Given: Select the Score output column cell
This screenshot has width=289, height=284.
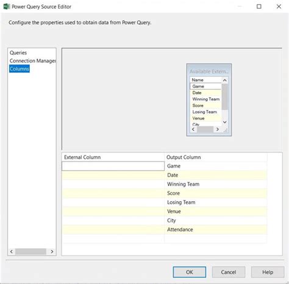Looking at the screenshot, I should coord(216,193).
